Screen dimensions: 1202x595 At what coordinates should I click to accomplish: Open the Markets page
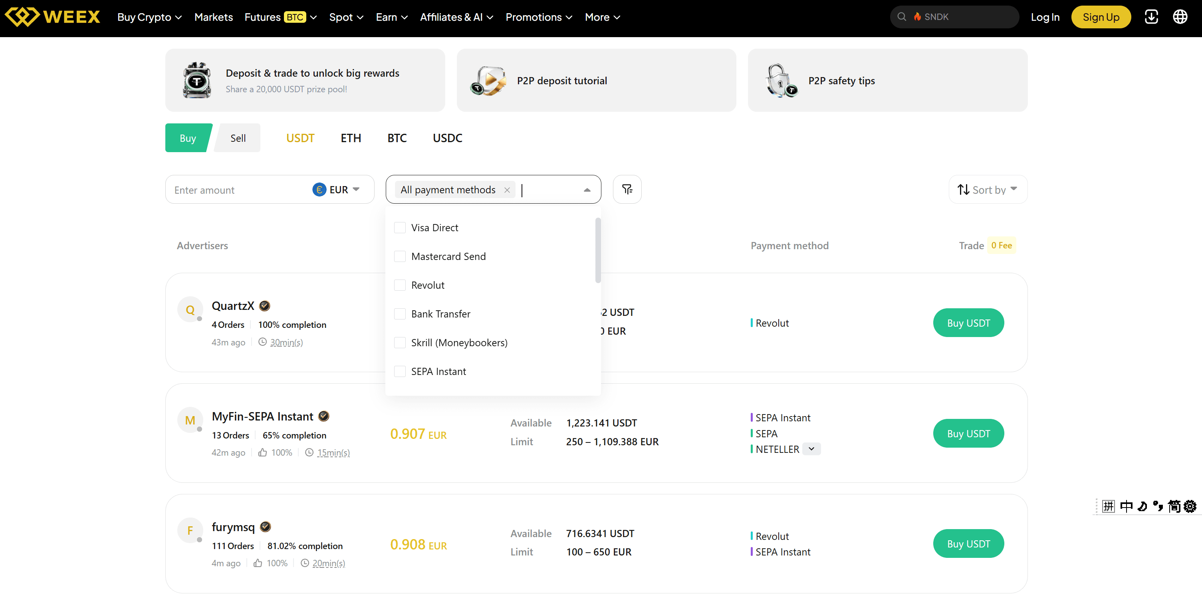213,17
